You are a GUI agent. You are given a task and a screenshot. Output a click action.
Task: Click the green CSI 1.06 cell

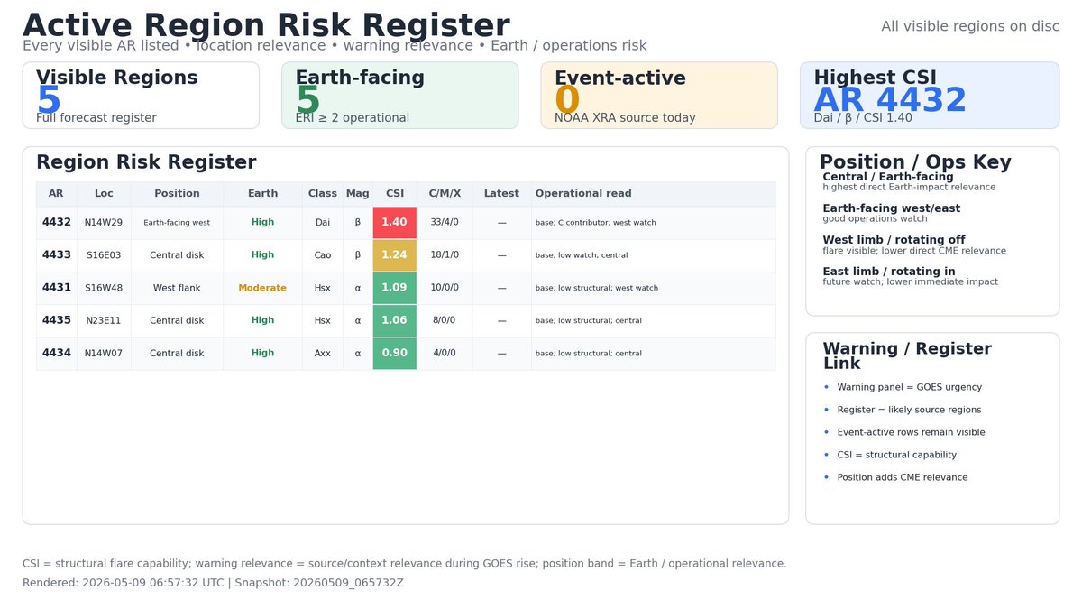[x=395, y=320]
